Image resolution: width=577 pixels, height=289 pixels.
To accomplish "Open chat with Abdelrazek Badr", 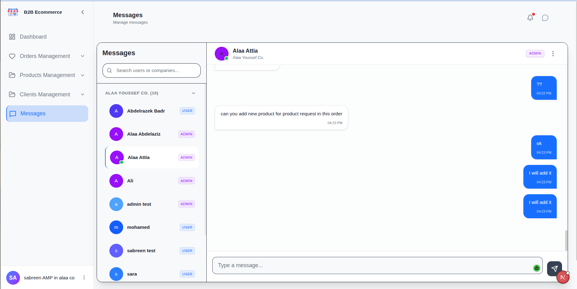I will point(152,111).
